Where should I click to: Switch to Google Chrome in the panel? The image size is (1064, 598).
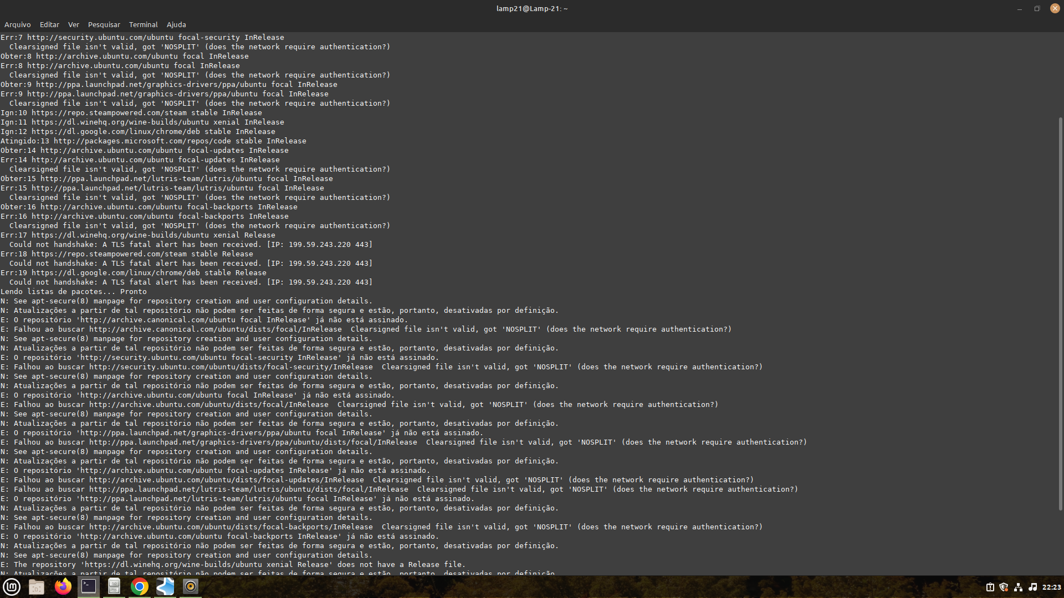click(x=140, y=587)
